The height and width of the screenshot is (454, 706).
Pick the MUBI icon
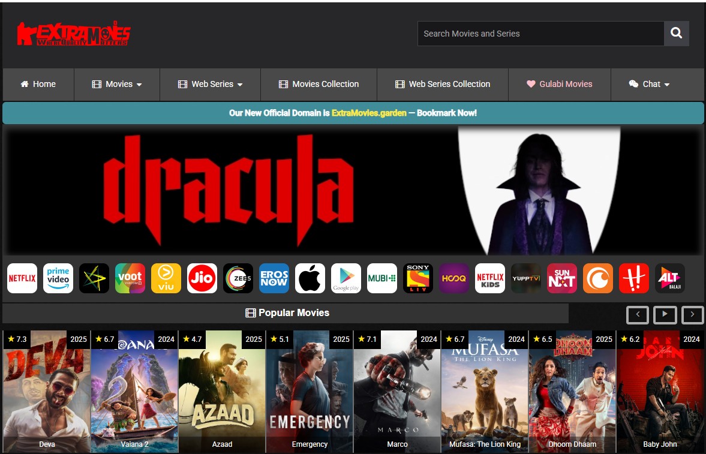click(x=382, y=278)
